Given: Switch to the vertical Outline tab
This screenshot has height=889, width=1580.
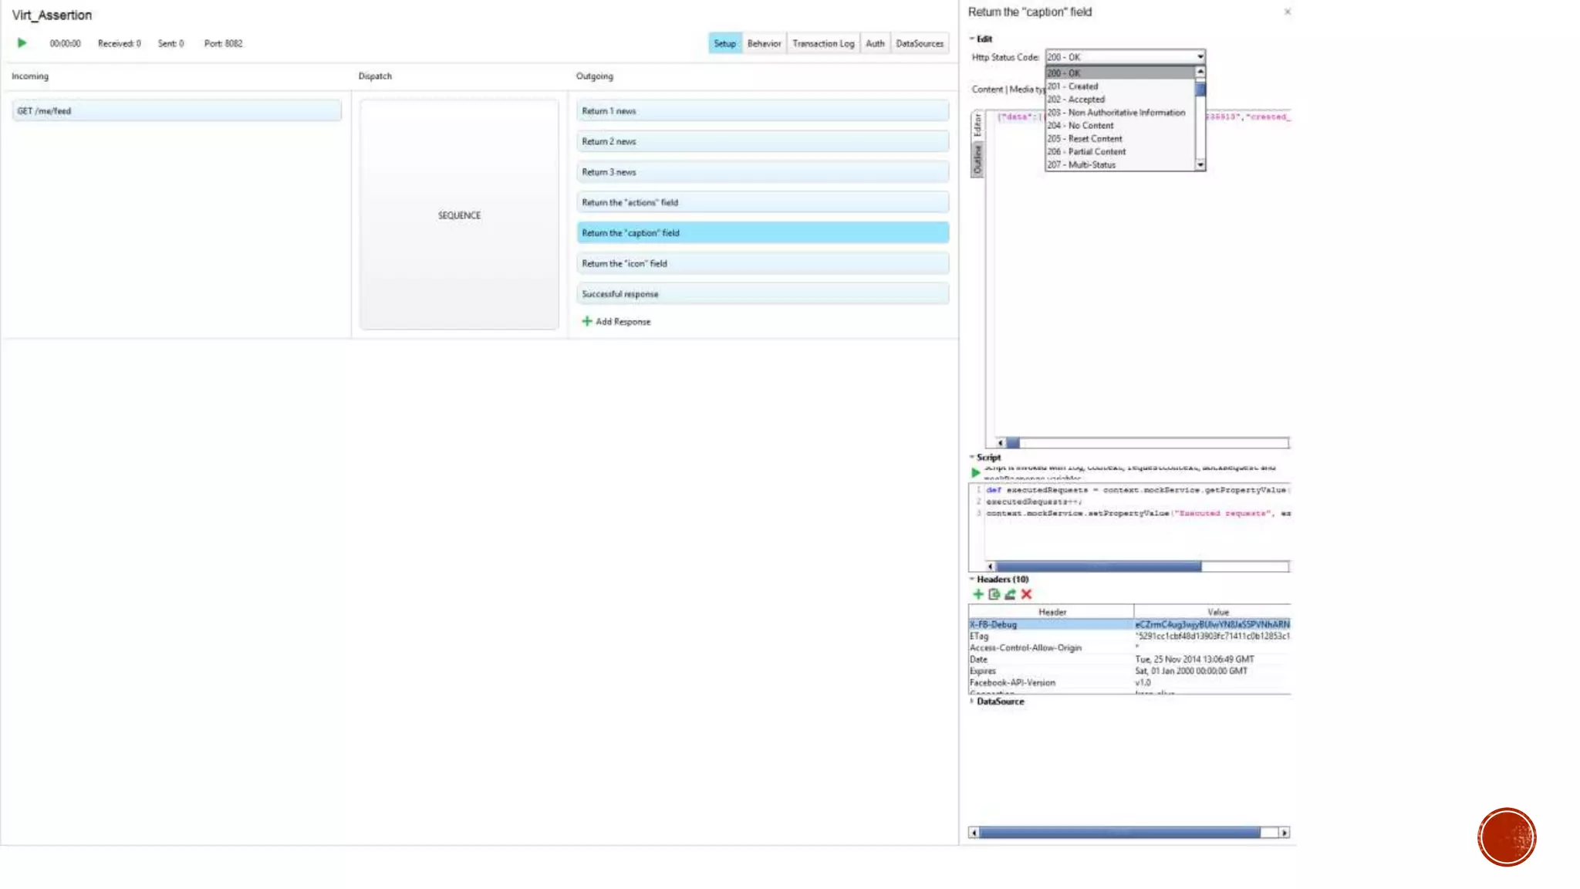Looking at the screenshot, I should point(977,160).
